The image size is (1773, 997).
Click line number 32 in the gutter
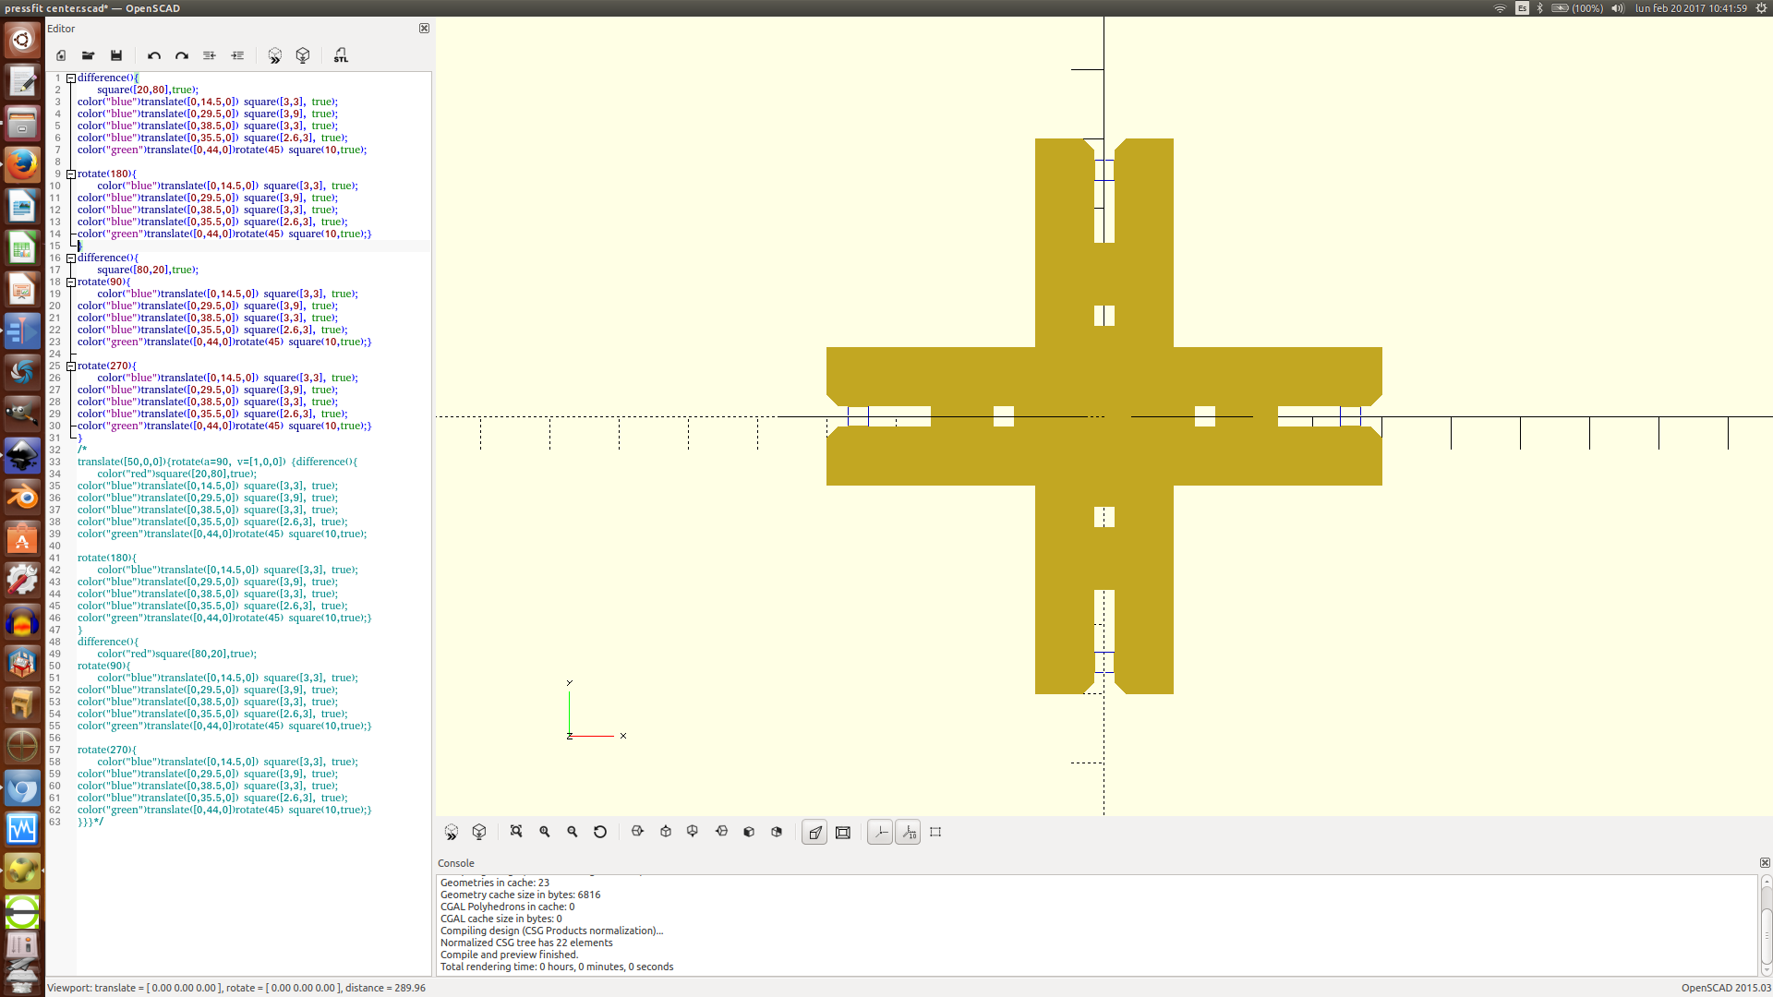tap(54, 450)
